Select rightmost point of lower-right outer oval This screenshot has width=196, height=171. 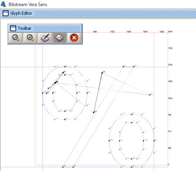[x=154, y=141]
